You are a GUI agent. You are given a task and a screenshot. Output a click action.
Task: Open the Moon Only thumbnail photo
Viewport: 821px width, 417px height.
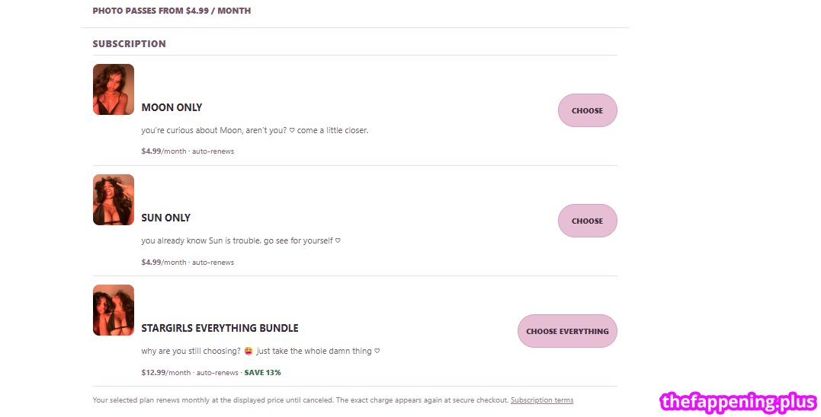pos(114,89)
